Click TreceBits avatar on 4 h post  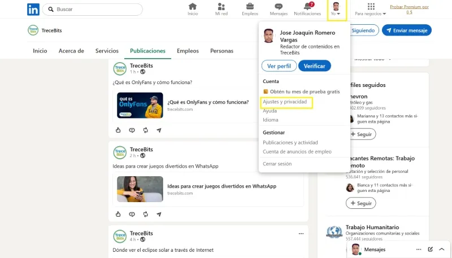120,237
